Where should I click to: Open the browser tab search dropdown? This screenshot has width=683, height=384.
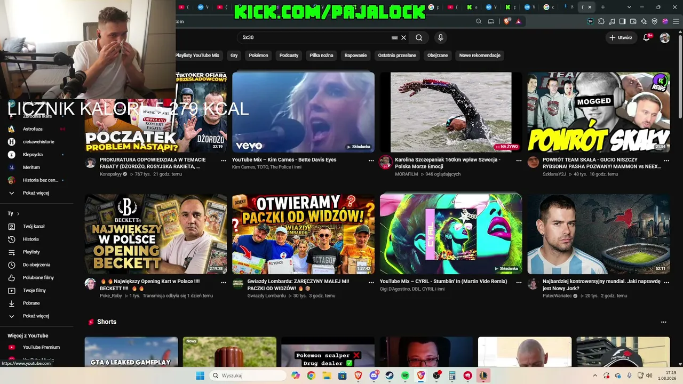(x=629, y=7)
